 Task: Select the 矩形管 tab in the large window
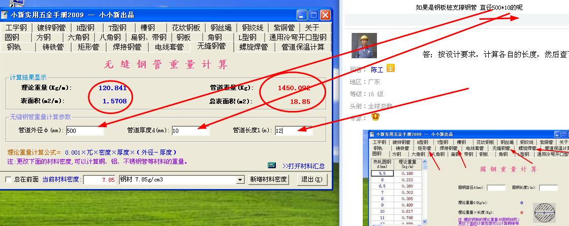point(88,47)
